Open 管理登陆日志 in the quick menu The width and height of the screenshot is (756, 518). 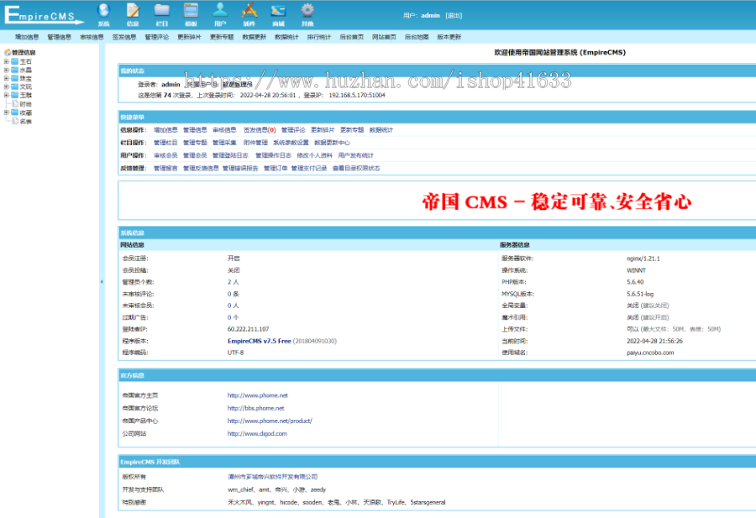(230, 155)
